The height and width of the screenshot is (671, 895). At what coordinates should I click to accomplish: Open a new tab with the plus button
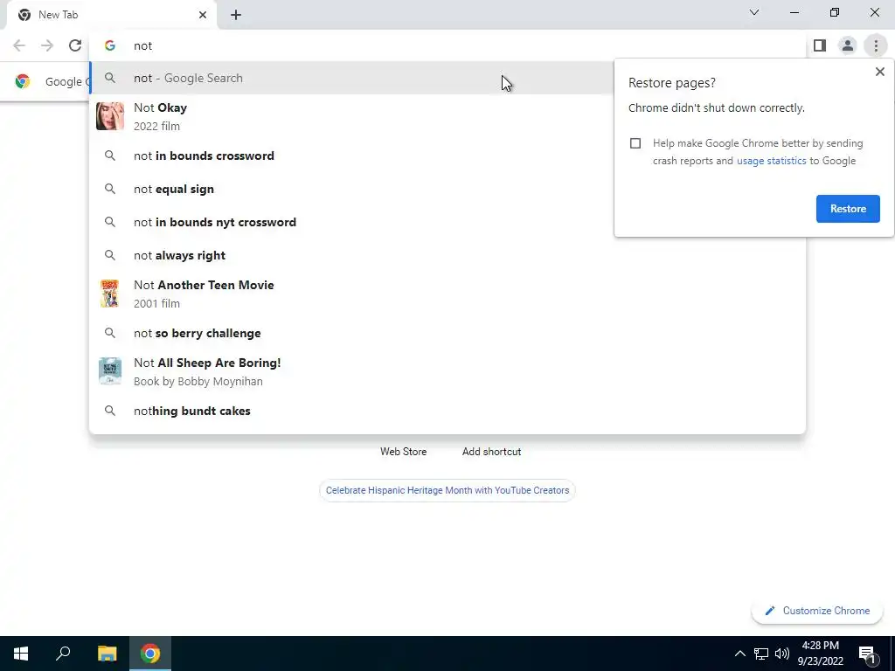[236, 15]
